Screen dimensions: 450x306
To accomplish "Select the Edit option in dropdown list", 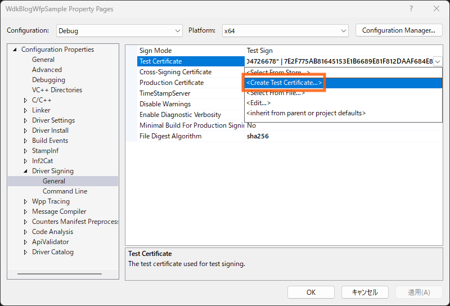I will click(258, 103).
